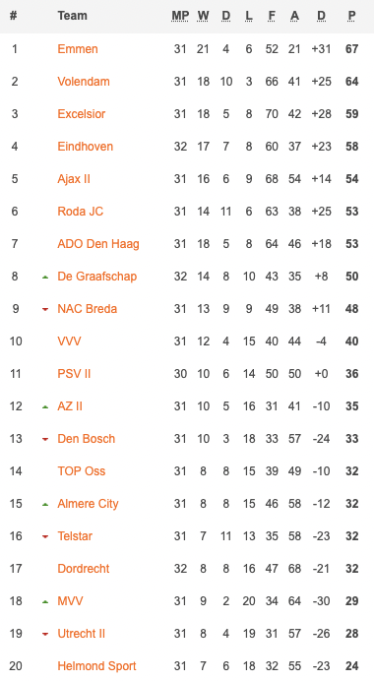This screenshot has width=374, height=681.
Task: Click the red down arrow beside Telstar
Action: tap(45, 536)
